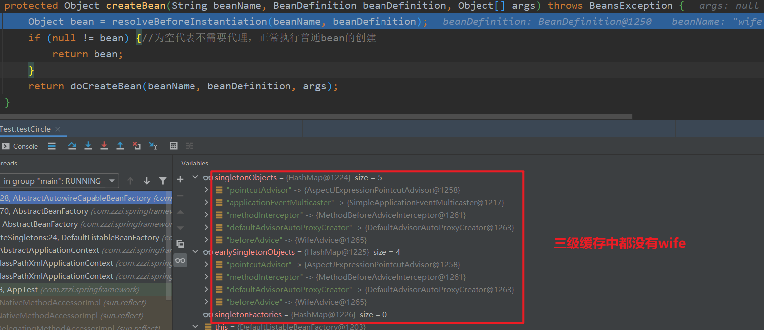This screenshot has width=764, height=330.
Task: Collapse the singletonObjects watch node
Action: pos(195,178)
